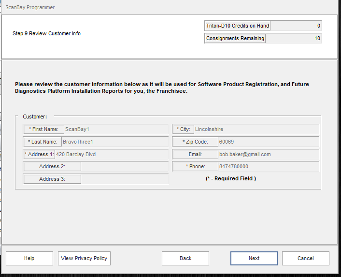Viewport: 341px width, 277px height.
Task: Click the Triton-D10 Credits on Hand label
Action: (238, 26)
